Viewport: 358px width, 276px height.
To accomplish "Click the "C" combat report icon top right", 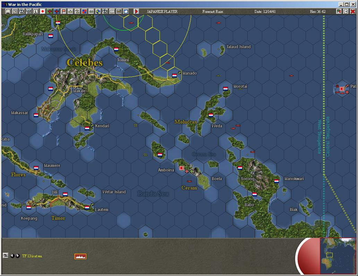I will pyautogui.click(x=345, y=11).
